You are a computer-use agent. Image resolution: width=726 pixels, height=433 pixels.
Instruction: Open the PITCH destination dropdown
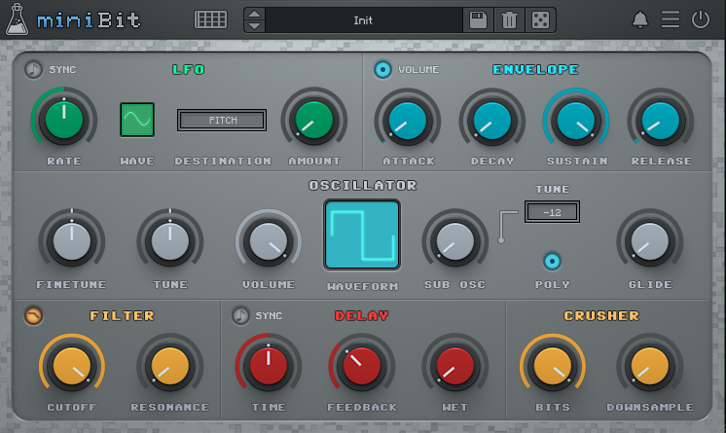tap(222, 121)
